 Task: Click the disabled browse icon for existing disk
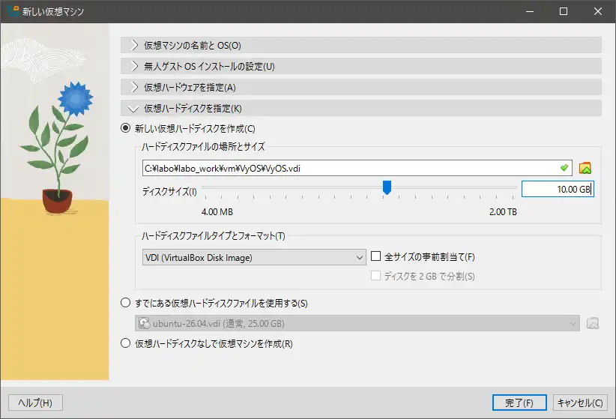(593, 323)
